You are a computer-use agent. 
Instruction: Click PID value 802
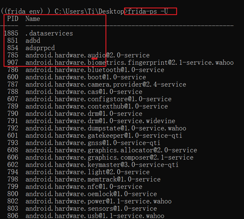(x=13, y=201)
